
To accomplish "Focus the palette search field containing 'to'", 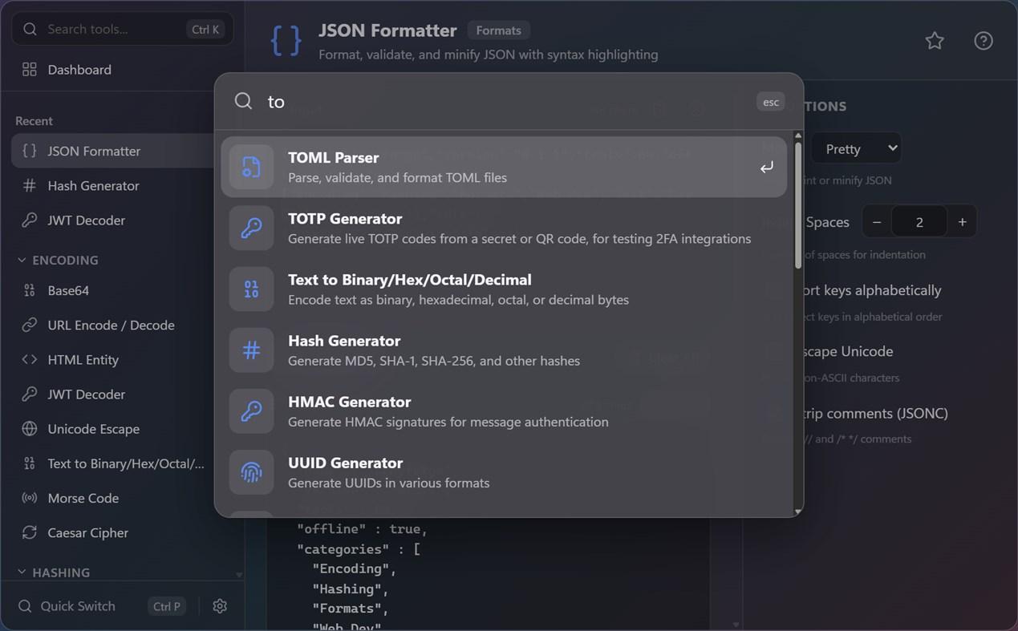I will point(505,101).
